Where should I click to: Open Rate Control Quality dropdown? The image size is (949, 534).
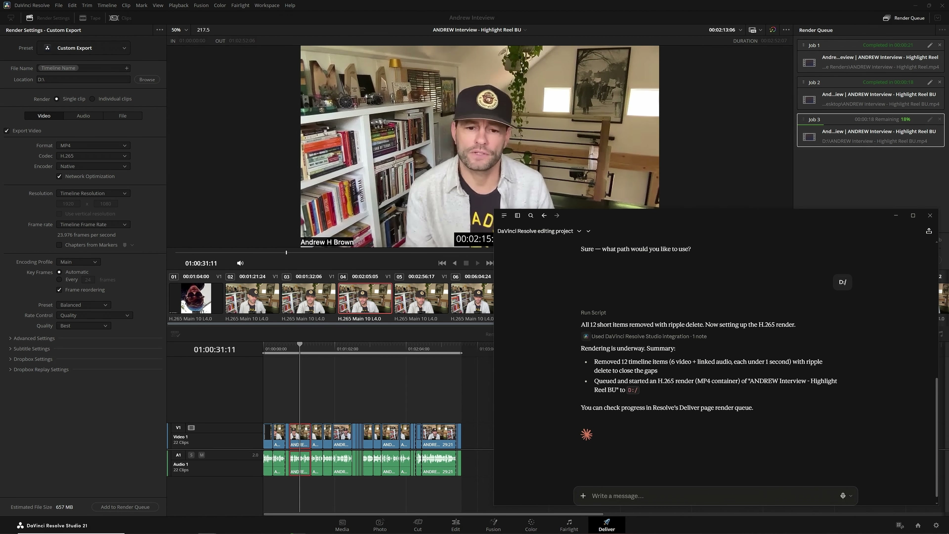[x=94, y=315]
